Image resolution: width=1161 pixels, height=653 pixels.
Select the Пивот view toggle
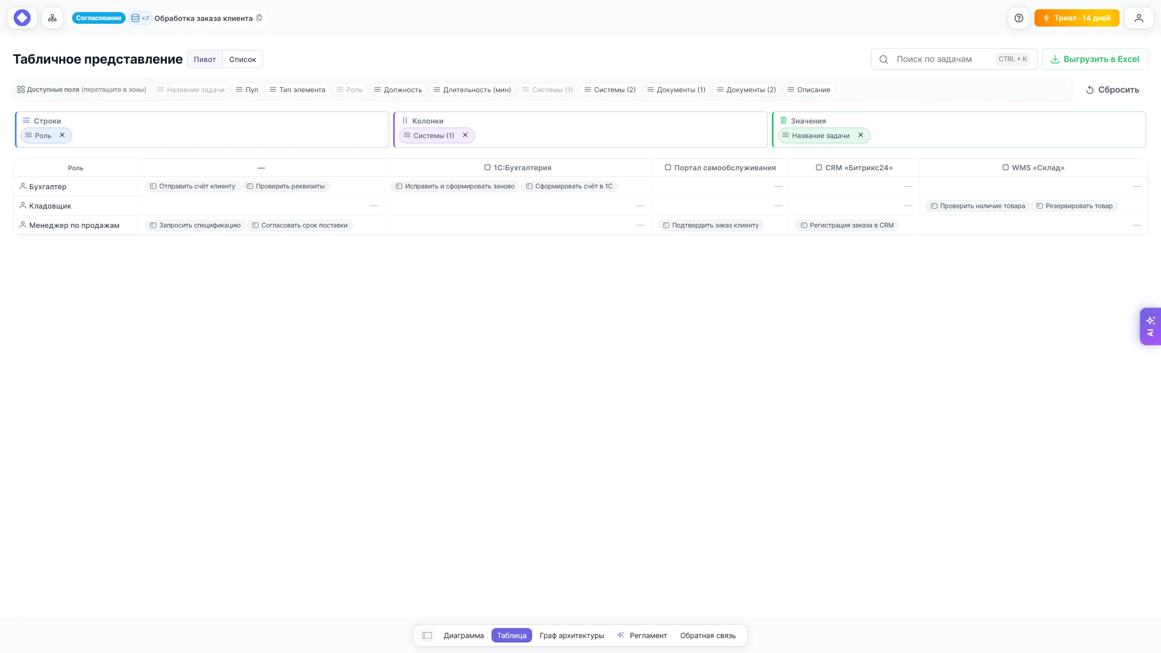(x=205, y=59)
